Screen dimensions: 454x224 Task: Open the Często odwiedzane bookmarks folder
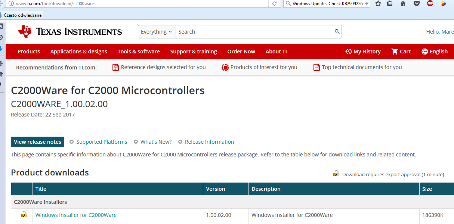tap(21, 15)
